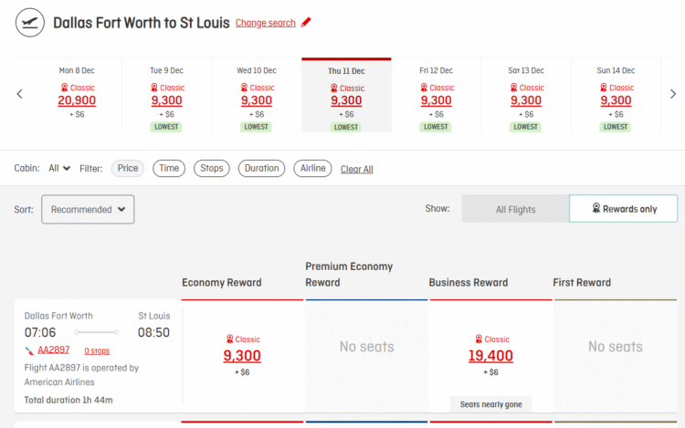
Task: Click LOWEST badge under Fri 12 Dec
Action: [436, 127]
